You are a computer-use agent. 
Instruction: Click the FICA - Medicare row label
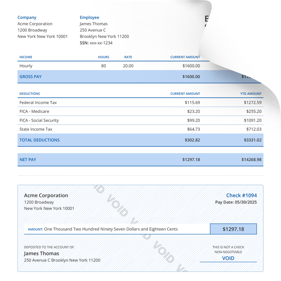tap(34, 111)
